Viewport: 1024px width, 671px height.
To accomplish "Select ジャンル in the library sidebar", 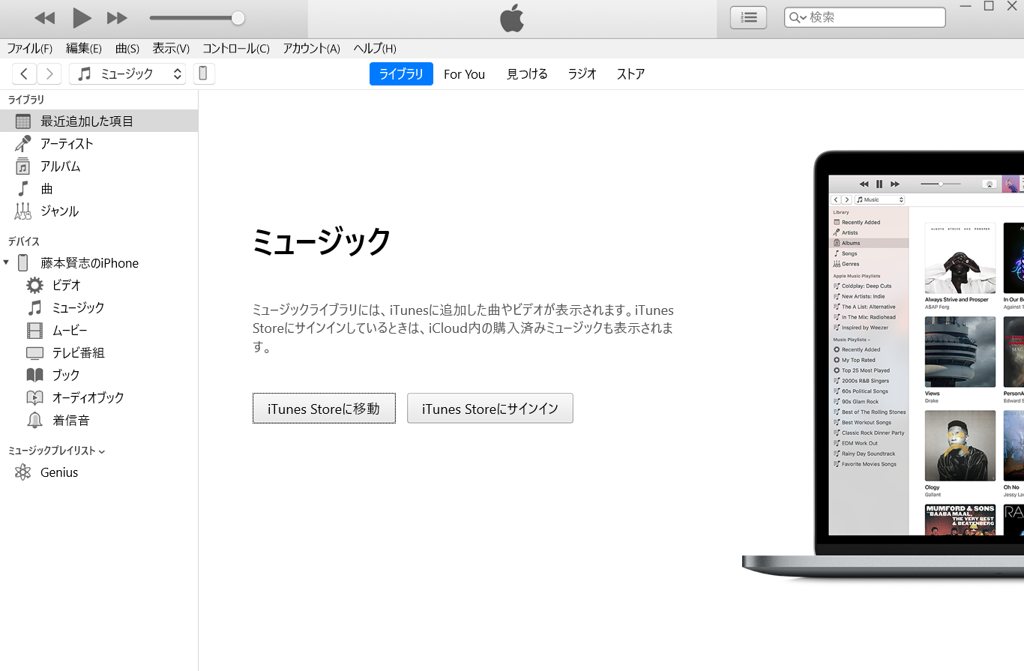I will (99, 211).
